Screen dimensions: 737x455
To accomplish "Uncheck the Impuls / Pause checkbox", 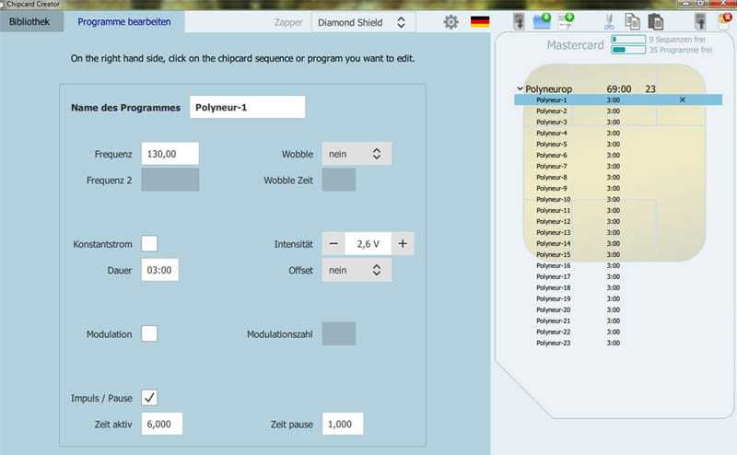I will click(149, 397).
